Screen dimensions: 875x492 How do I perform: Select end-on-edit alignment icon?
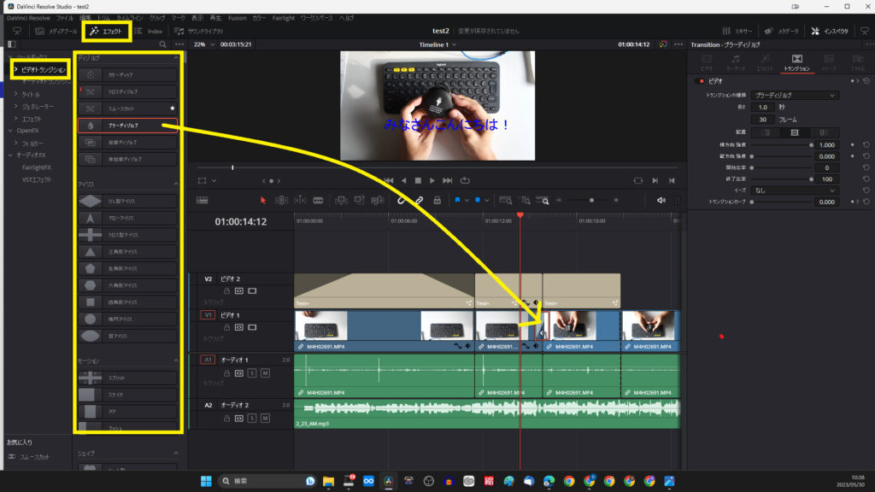click(x=766, y=132)
